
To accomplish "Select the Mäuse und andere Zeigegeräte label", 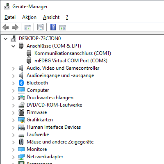I will [60, 142].
